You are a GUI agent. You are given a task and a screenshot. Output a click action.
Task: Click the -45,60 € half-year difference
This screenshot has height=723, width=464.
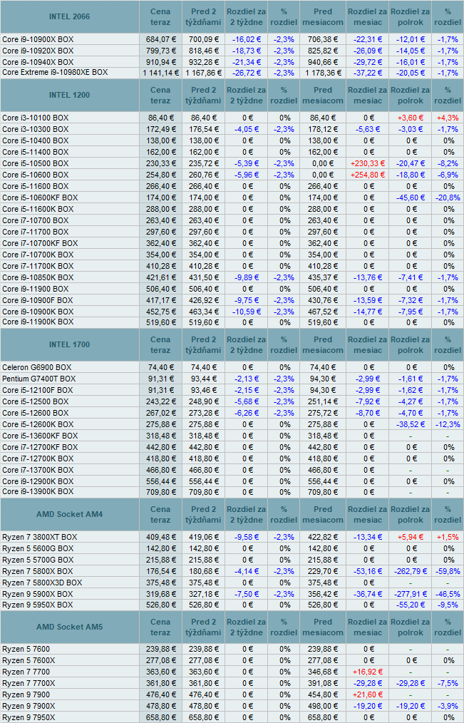click(x=410, y=198)
